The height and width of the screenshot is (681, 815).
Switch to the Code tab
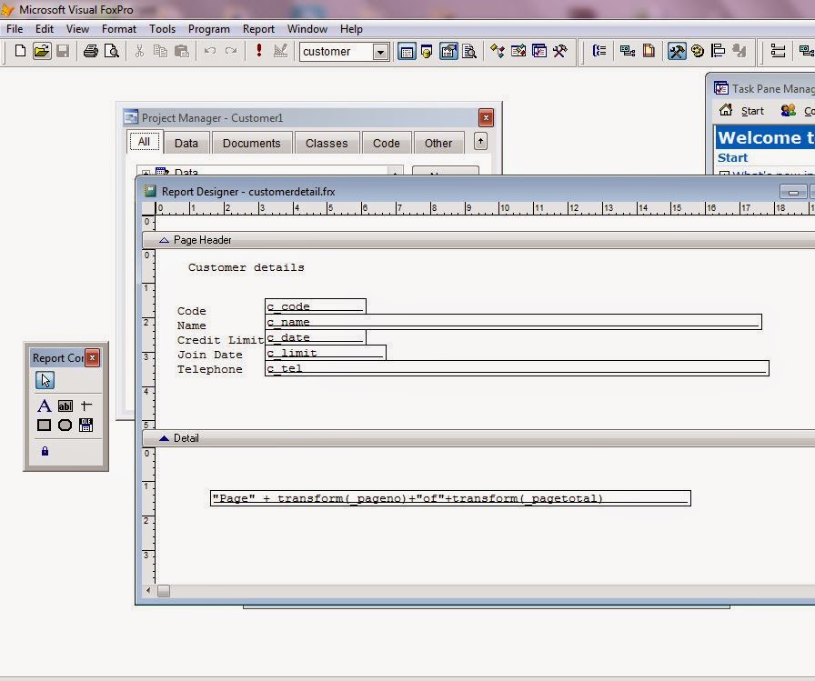(x=387, y=144)
